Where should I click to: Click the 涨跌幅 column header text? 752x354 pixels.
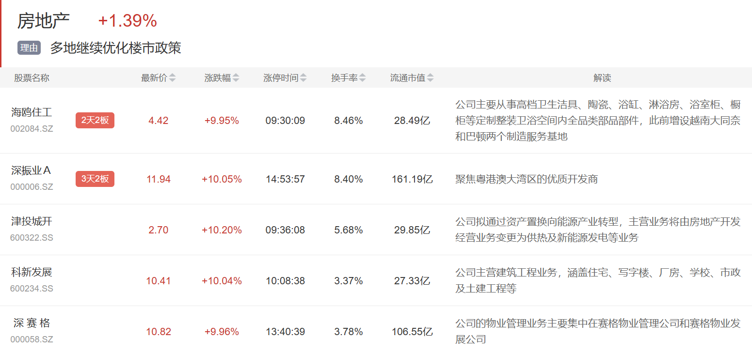[x=217, y=78]
